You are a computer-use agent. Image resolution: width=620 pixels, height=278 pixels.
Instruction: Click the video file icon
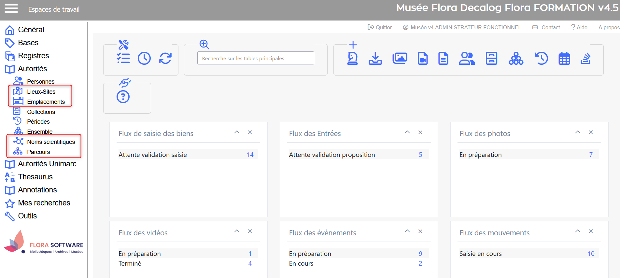tap(422, 59)
